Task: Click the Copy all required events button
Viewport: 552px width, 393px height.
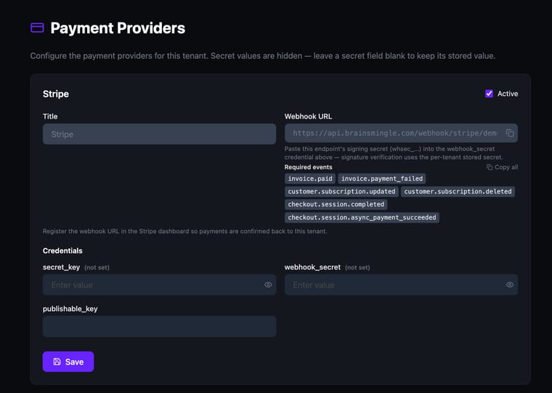Action: [x=502, y=167]
